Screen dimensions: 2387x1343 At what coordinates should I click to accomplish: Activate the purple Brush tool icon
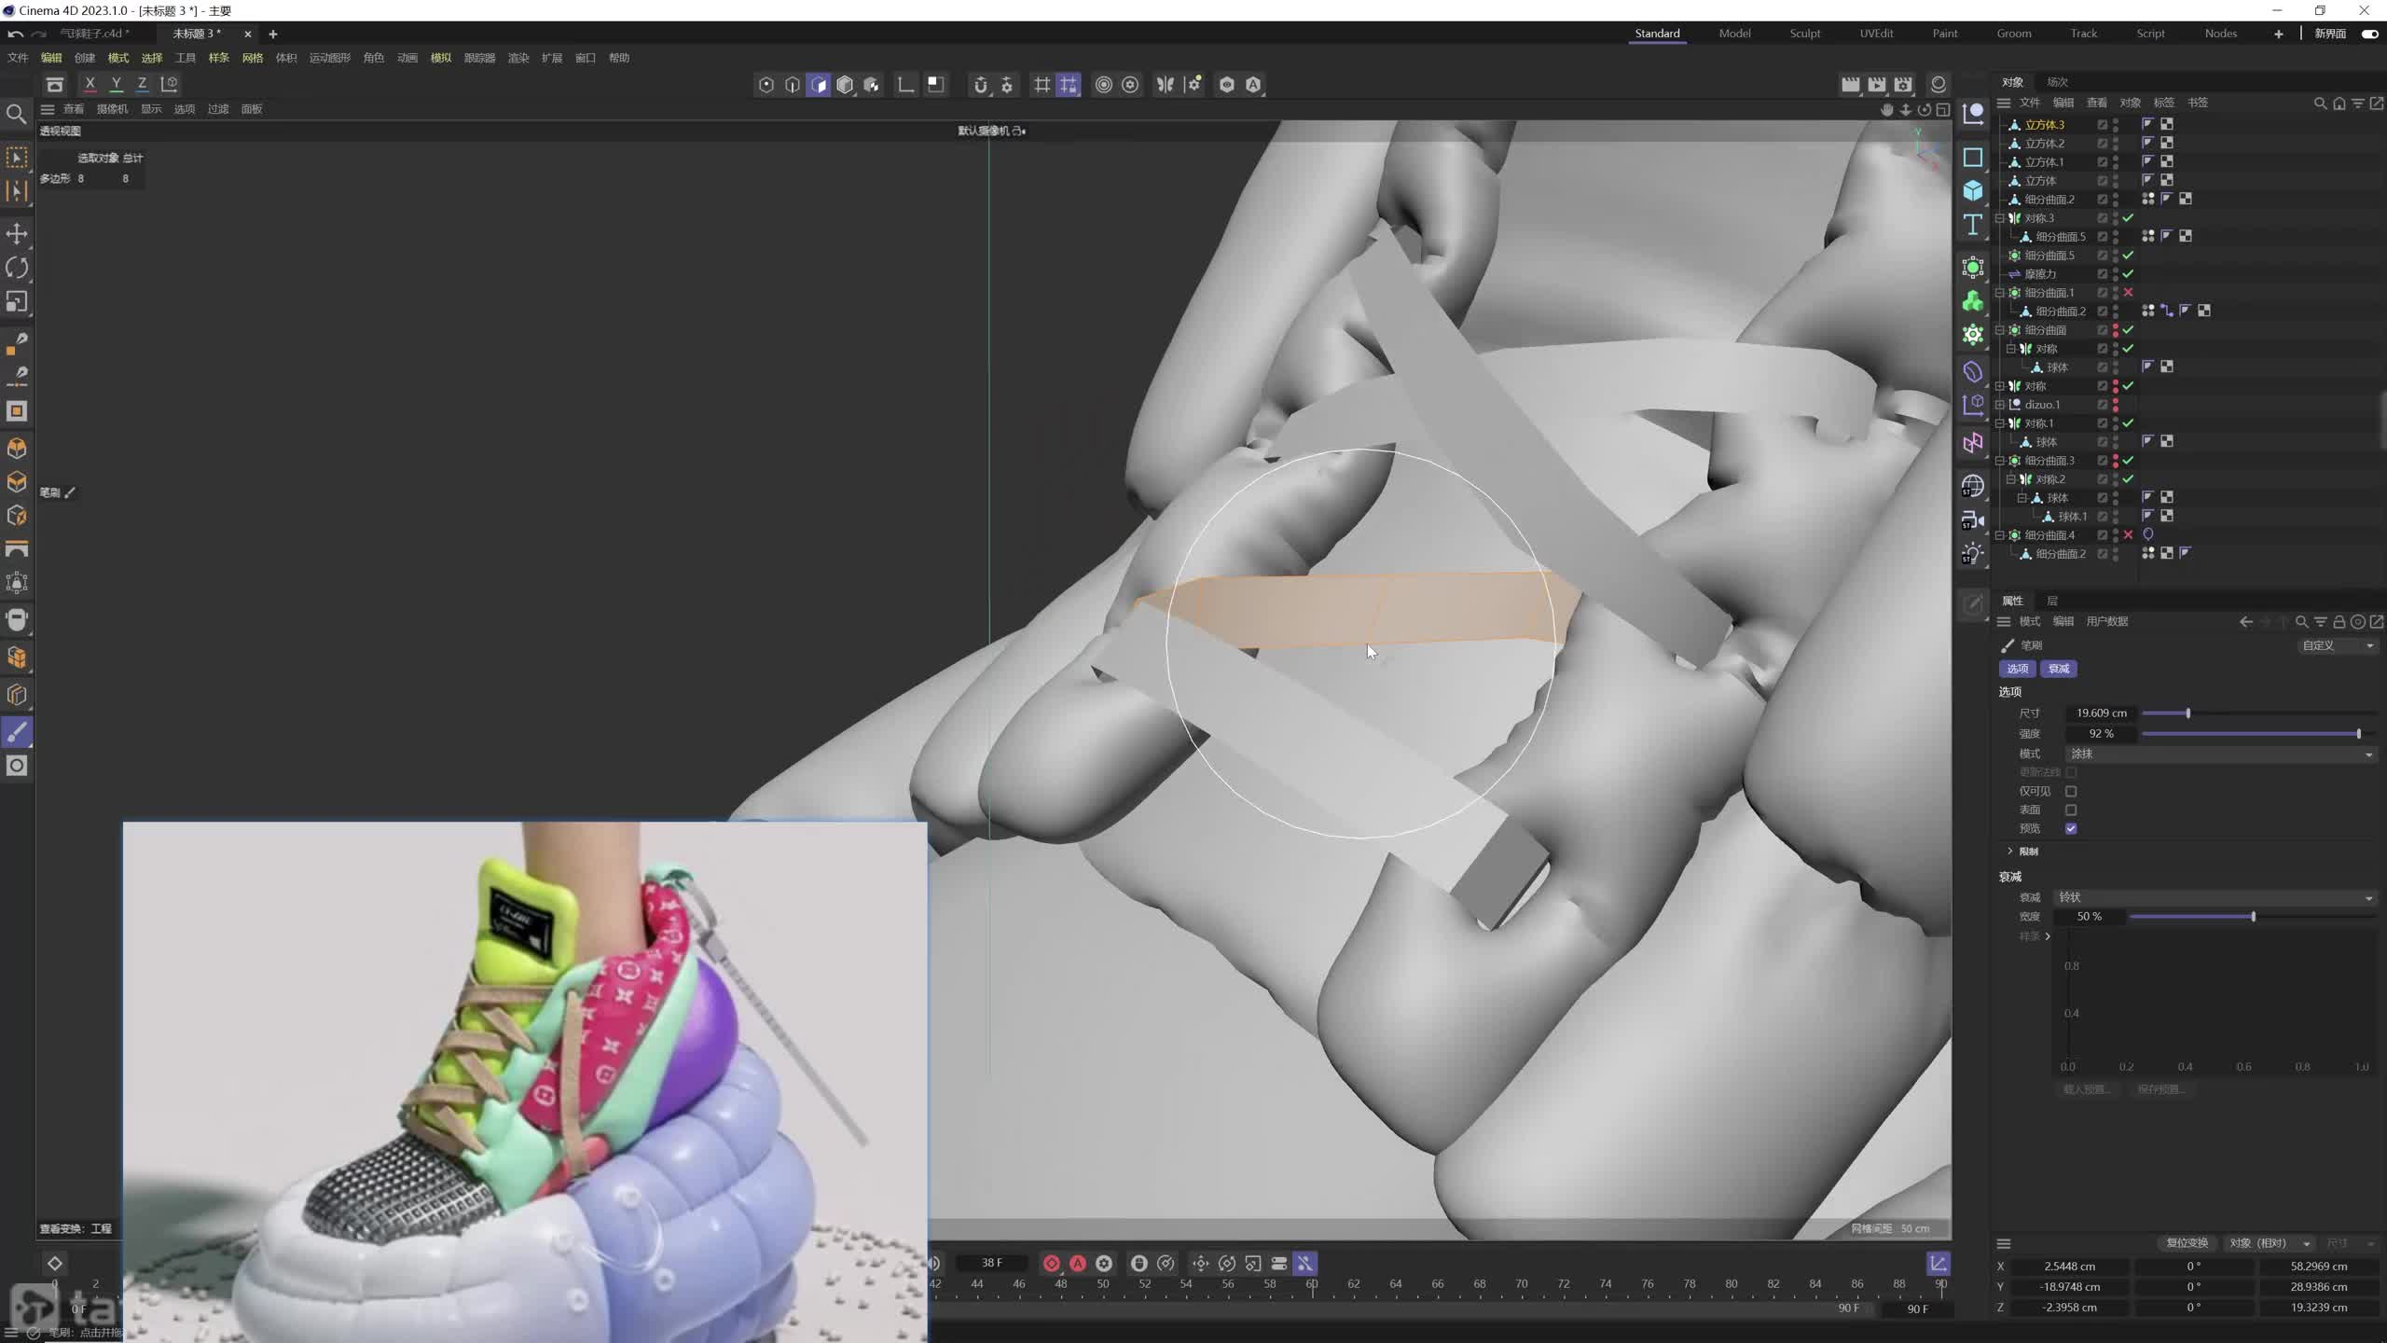click(17, 732)
